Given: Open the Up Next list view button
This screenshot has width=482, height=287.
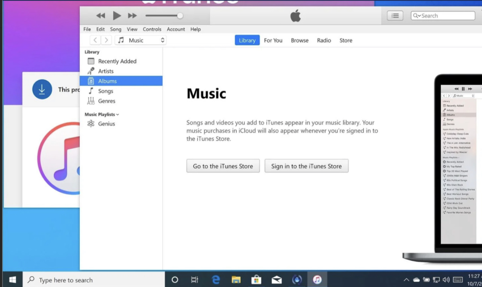Looking at the screenshot, I should point(395,16).
